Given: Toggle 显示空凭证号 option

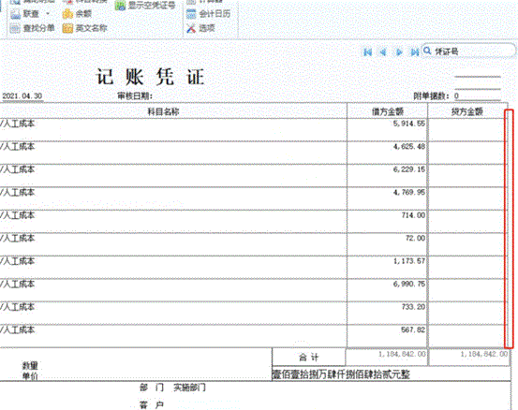Looking at the screenshot, I should [x=144, y=6].
